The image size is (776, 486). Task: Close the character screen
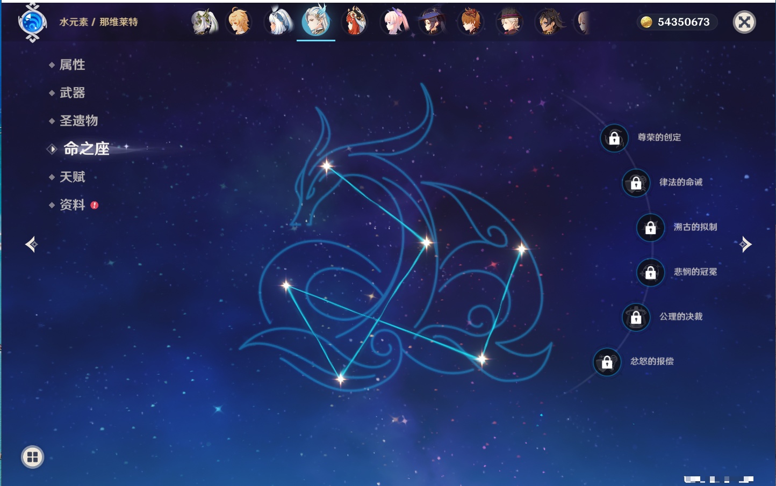tap(744, 22)
